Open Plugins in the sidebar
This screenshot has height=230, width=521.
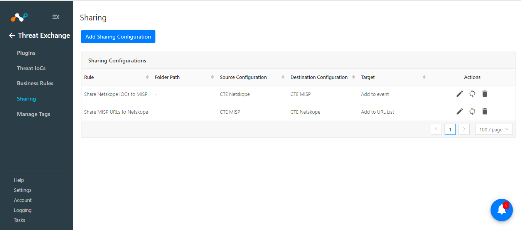coord(26,53)
